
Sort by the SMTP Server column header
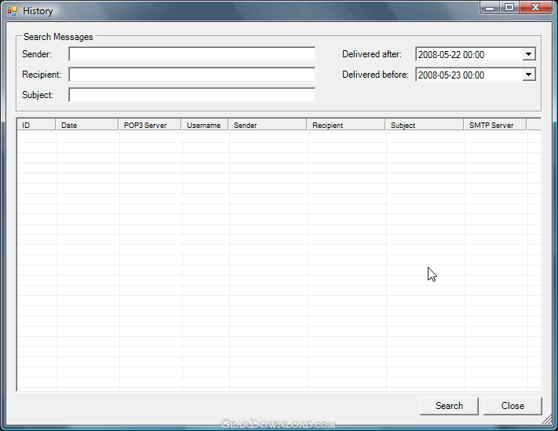click(495, 125)
